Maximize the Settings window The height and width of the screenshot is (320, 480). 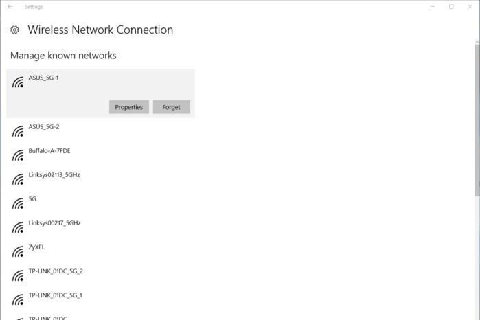451,7
